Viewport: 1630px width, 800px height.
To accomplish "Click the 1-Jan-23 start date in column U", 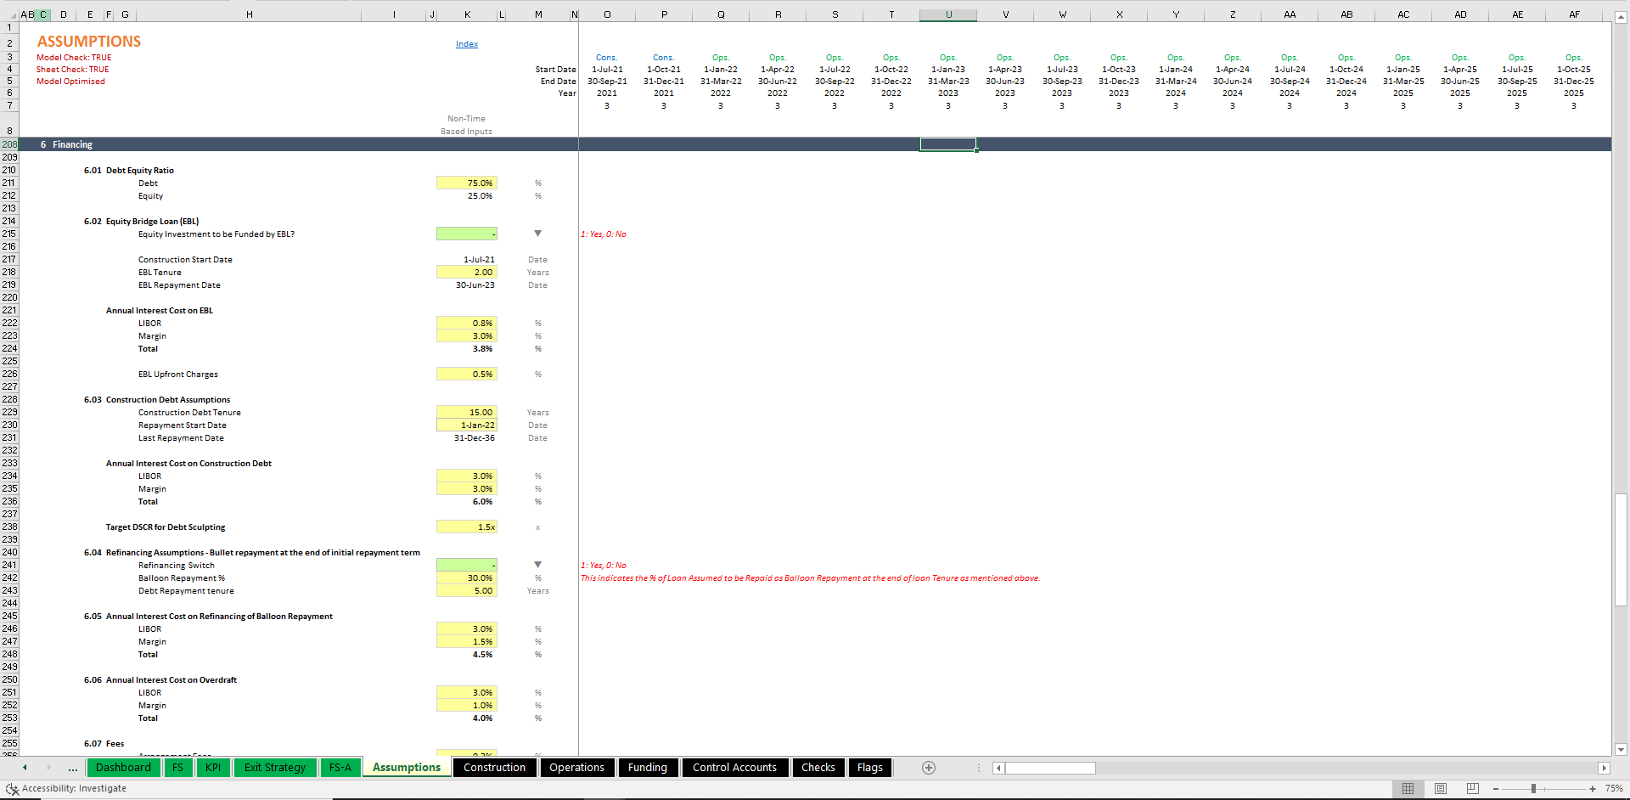I will 948,70.
